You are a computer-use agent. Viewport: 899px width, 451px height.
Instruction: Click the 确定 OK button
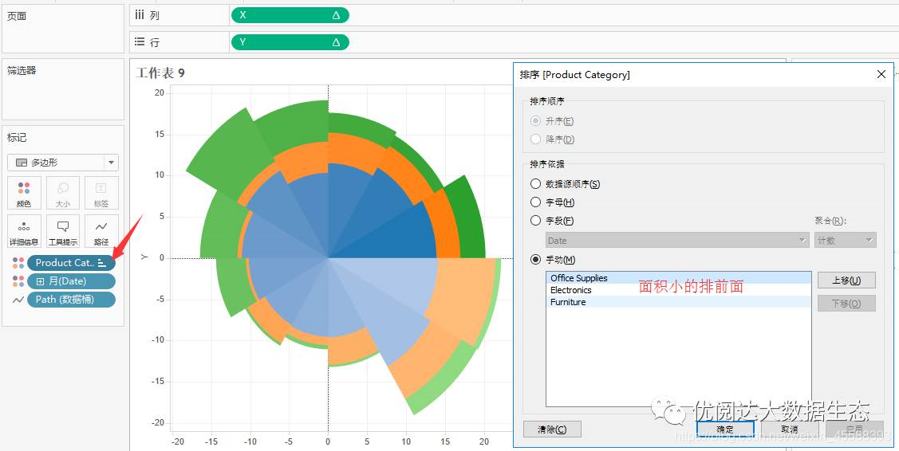725,429
